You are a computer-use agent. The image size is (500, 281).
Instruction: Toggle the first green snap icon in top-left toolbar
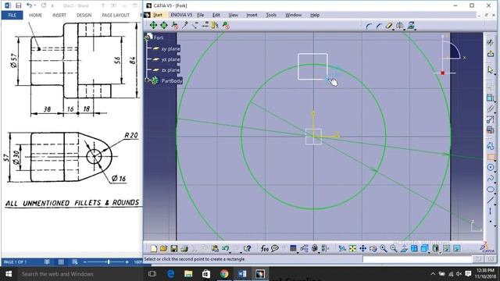point(153,25)
